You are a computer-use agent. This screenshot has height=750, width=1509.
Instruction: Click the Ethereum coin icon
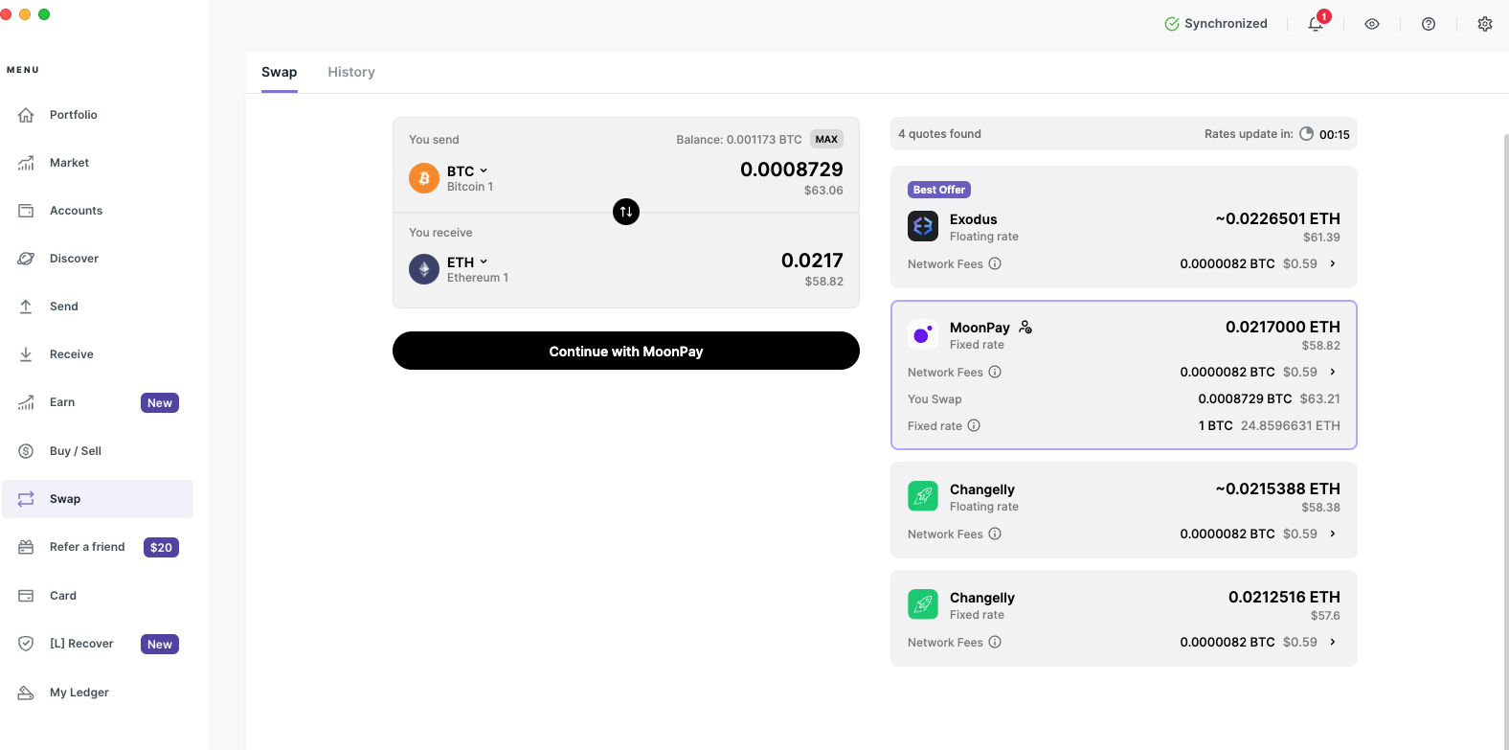(424, 269)
